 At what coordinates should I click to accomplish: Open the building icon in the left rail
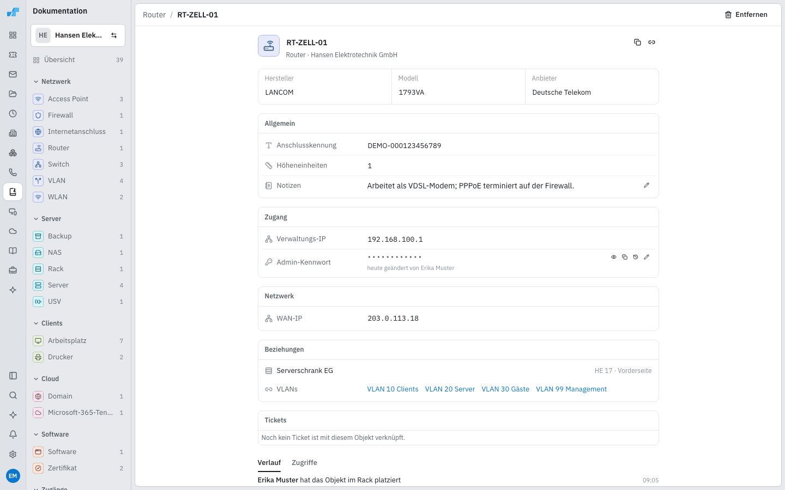pos(13,133)
